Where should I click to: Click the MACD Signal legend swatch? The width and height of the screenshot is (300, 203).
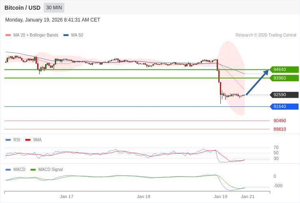pos(33,170)
